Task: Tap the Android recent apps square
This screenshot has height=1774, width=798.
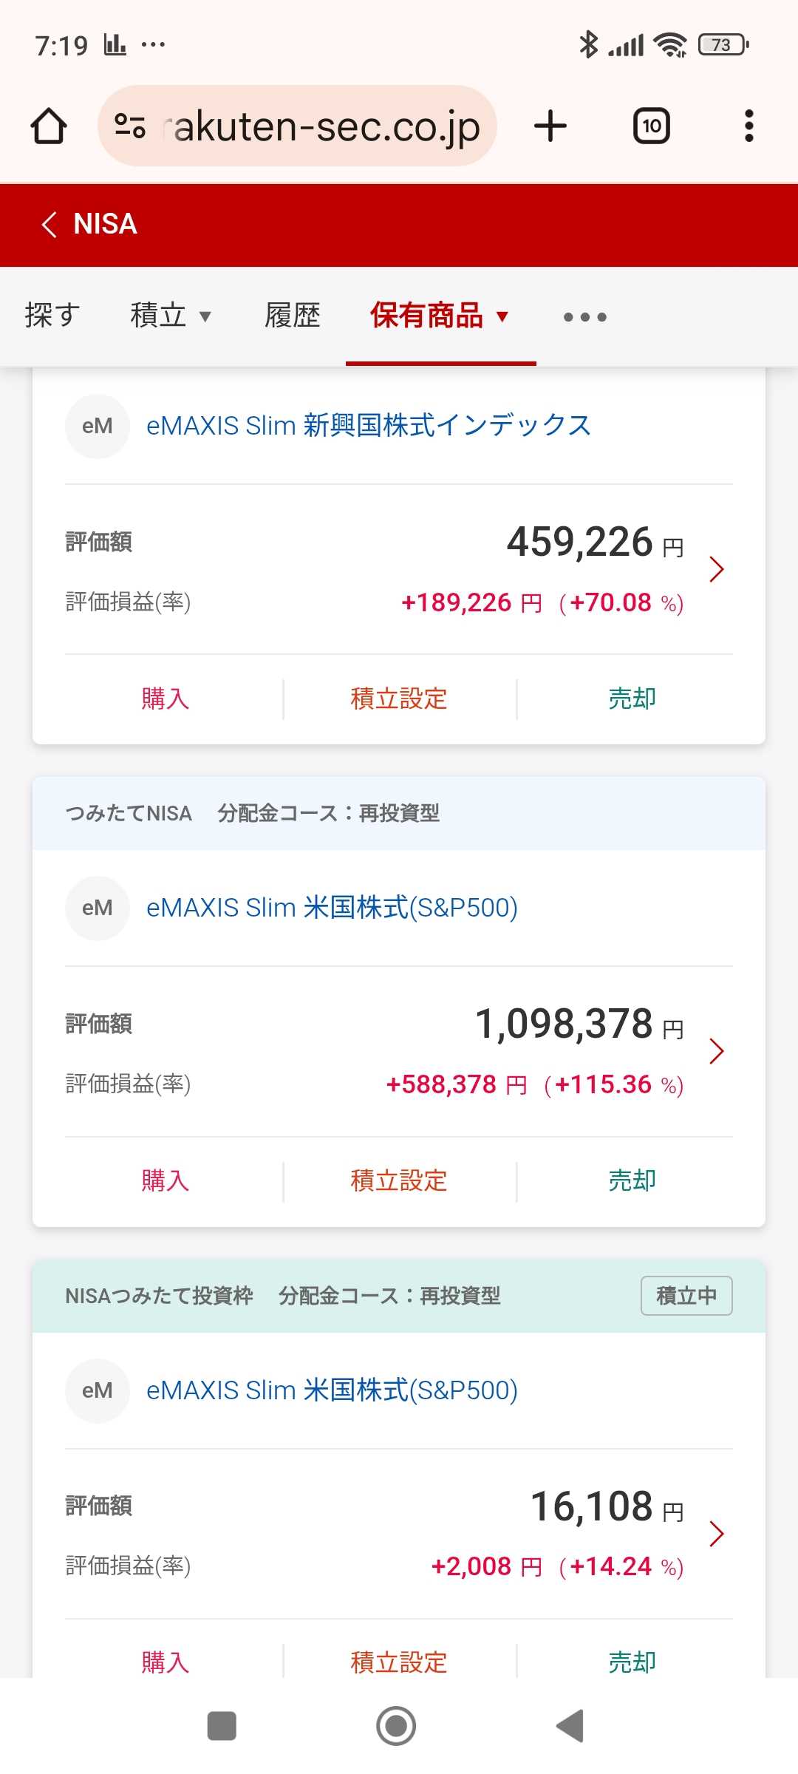Action: 222,1726
